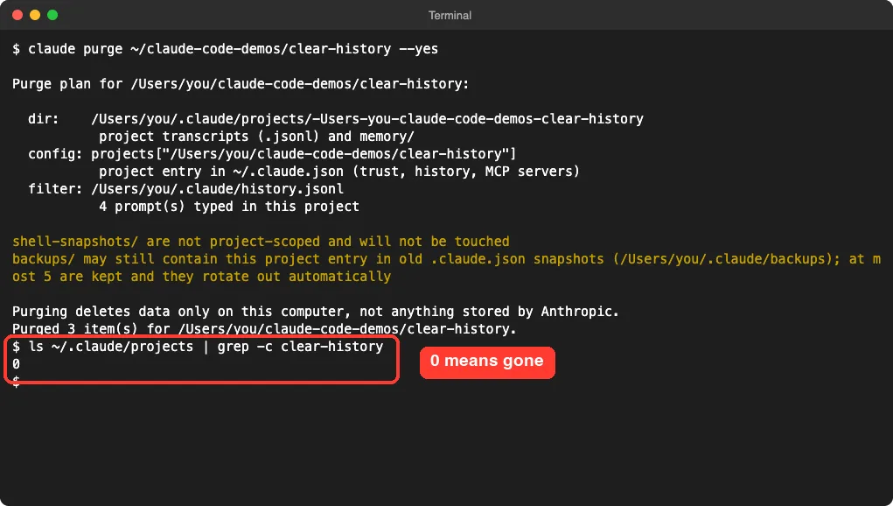This screenshot has height=506, width=893.
Task: Click 'project entry in ~/.claude.json' line
Action: [x=339, y=171]
